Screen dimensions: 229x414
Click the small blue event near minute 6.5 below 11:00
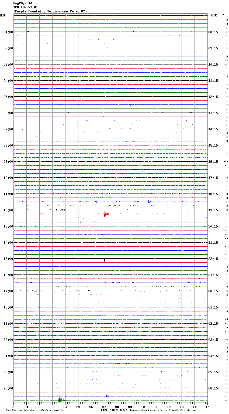[96, 202]
